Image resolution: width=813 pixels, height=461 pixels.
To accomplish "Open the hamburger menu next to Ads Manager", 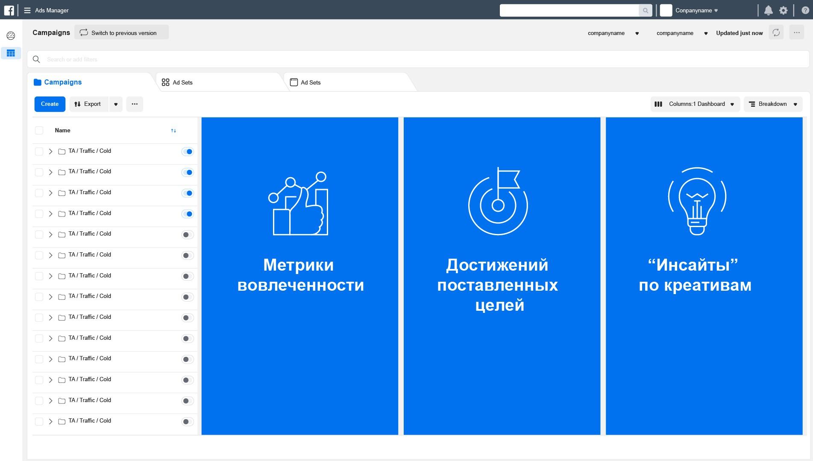I will point(27,10).
